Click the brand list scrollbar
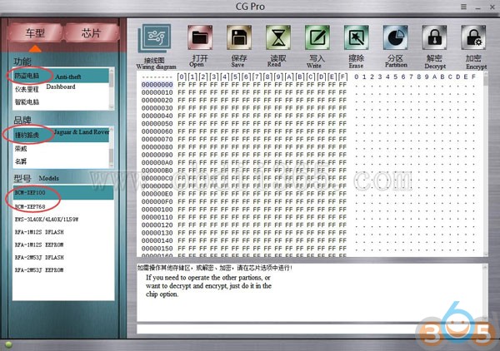The width and height of the screenshot is (500, 351). click(x=112, y=147)
